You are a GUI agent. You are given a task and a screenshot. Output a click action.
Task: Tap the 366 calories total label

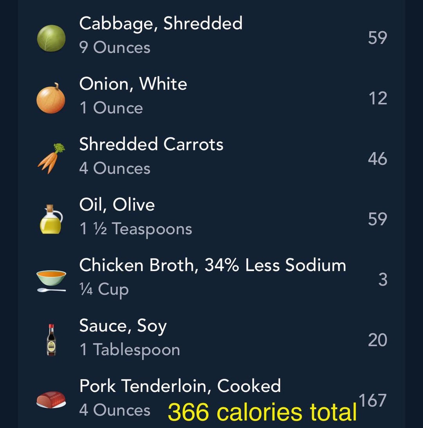pyautogui.click(x=262, y=412)
